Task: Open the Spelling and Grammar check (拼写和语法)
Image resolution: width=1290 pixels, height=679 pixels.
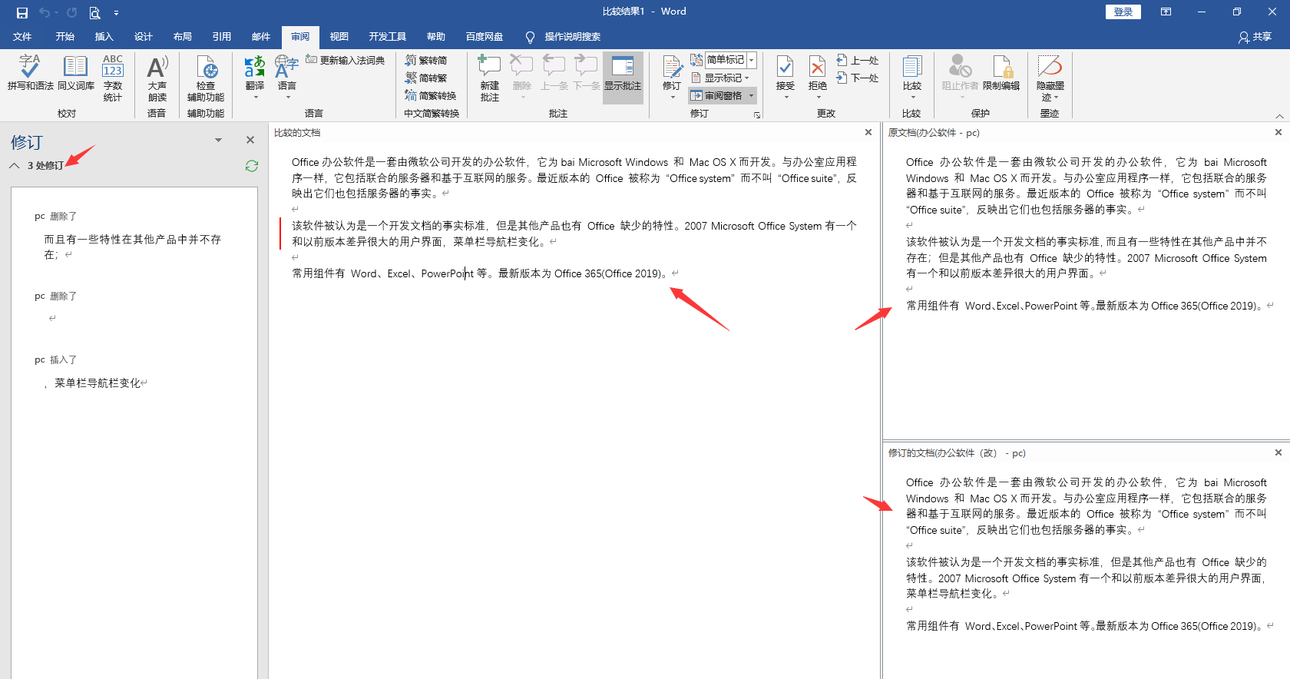Action: click(x=31, y=74)
